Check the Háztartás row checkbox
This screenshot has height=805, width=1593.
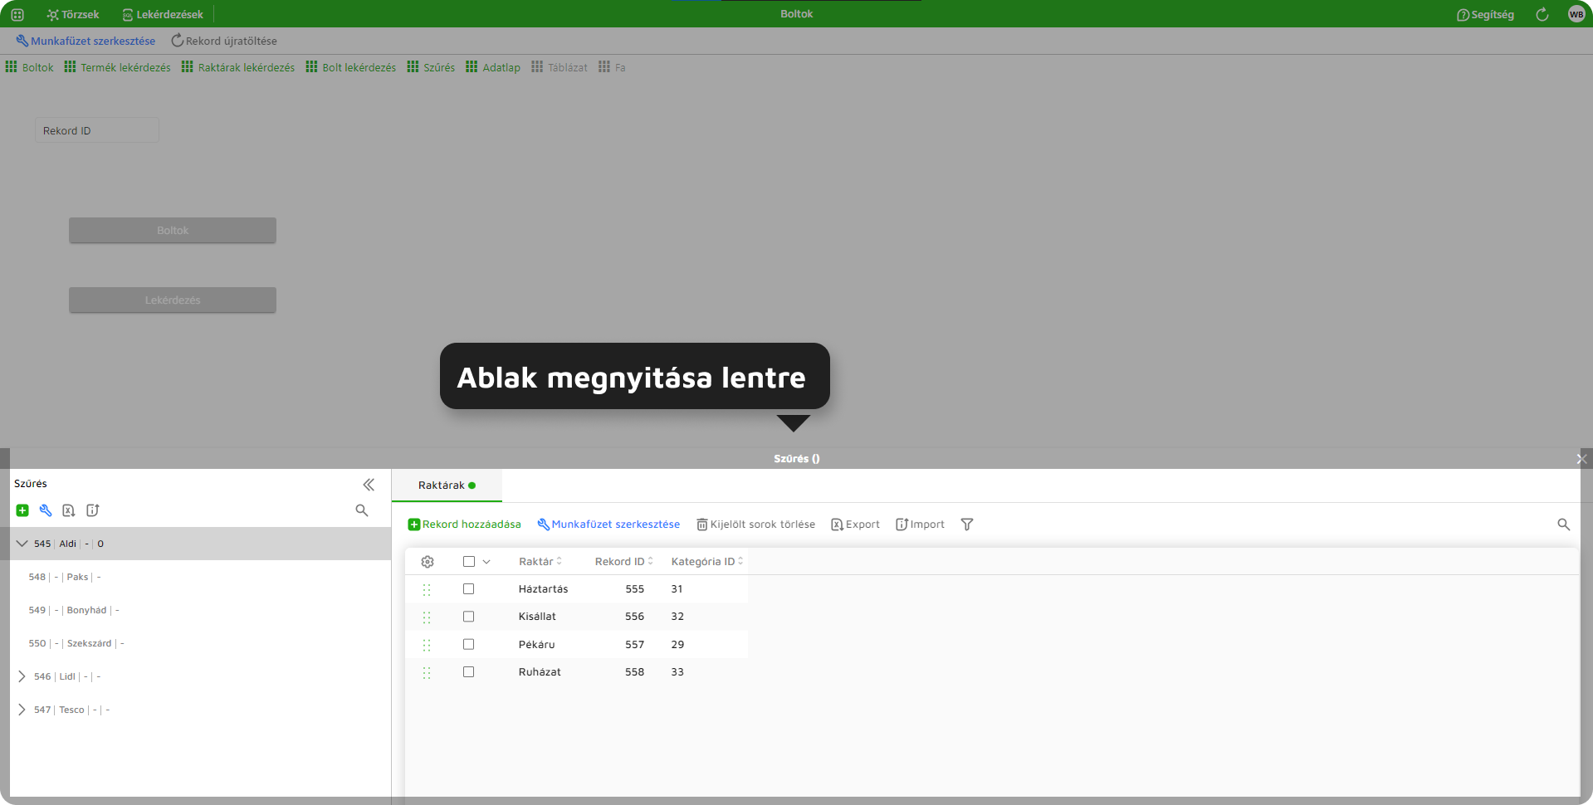(x=469, y=589)
